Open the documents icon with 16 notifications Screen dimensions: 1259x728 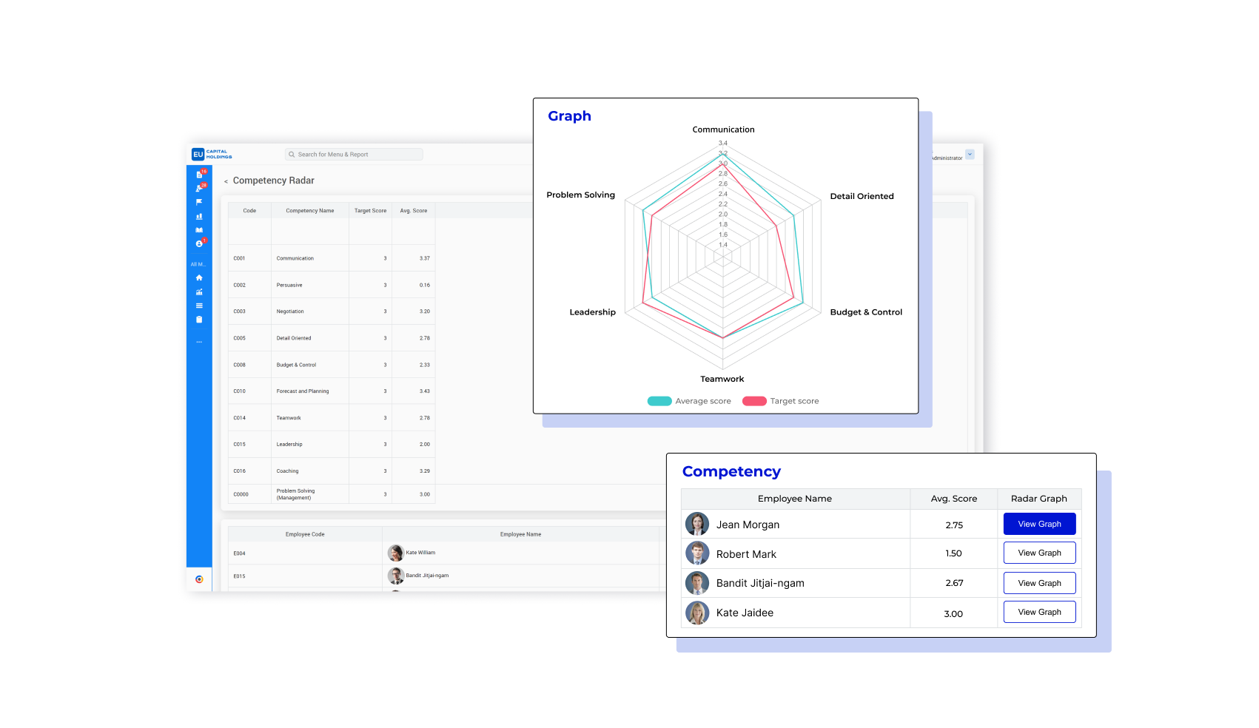[198, 173]
